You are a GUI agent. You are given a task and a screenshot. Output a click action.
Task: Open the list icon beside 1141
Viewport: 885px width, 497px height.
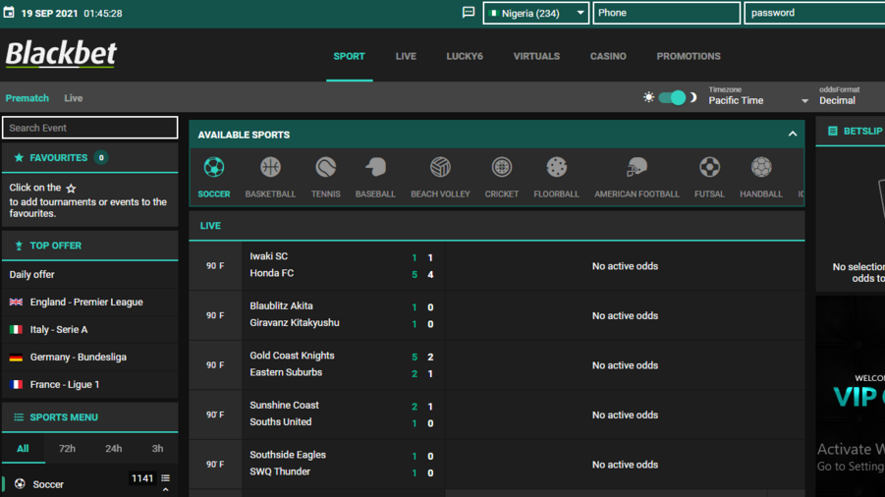165,478
